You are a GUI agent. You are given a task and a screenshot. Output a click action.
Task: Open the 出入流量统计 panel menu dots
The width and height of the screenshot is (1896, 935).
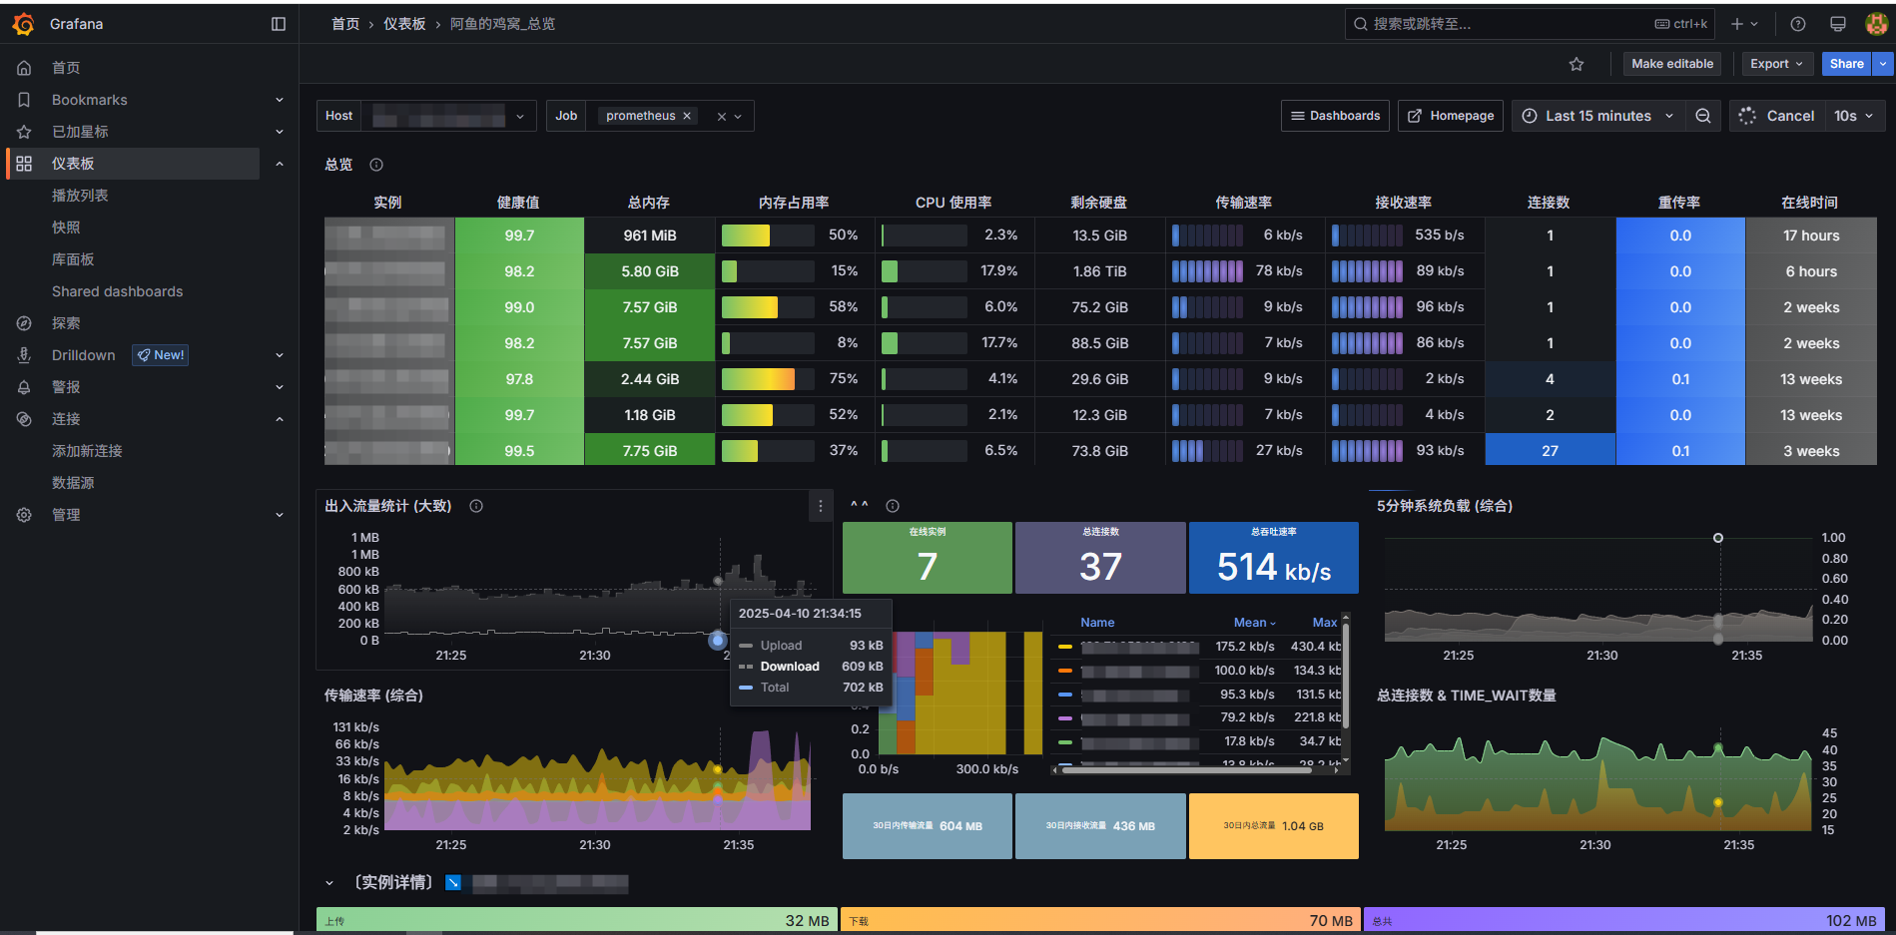(821, 506)
